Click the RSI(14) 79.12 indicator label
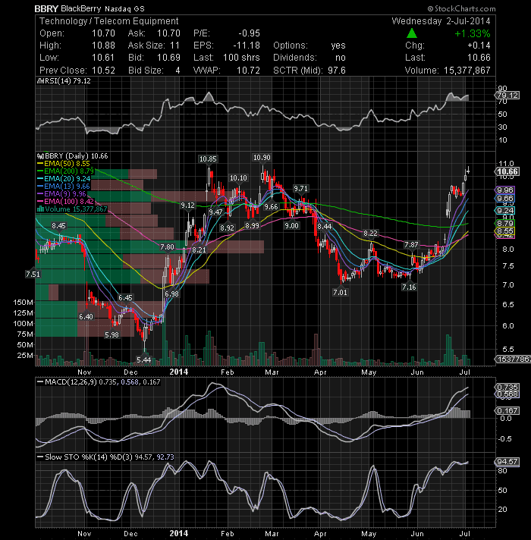The image size is (531, 540). tap(64, 81)
